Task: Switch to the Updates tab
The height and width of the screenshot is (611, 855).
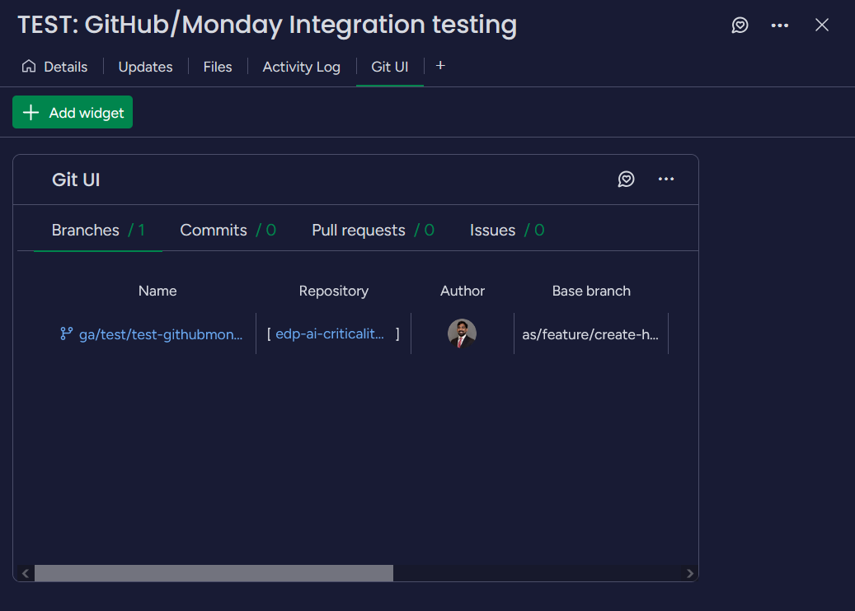Action: tap(146, 67)
